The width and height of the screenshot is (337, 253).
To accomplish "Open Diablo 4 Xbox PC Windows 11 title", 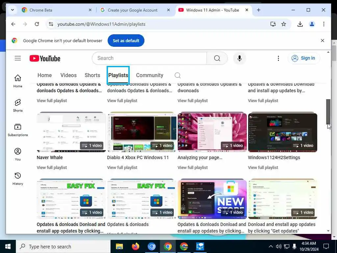I will click(138, 157).
